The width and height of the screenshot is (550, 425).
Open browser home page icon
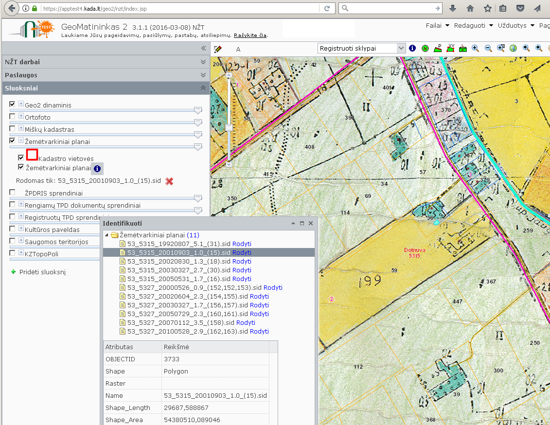click(470, 8)
